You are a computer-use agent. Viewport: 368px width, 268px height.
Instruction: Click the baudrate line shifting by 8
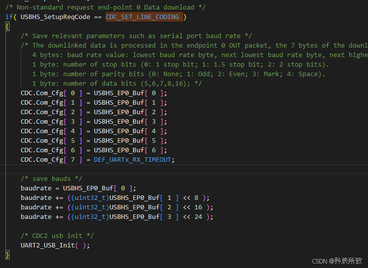[115, 198]
